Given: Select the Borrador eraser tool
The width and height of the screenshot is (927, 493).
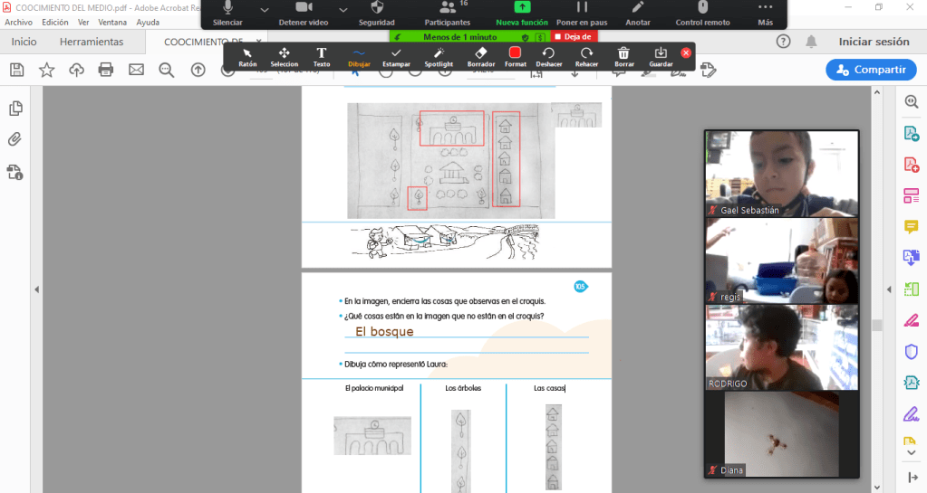Looking at the screenshot, I should coord(481,56).
